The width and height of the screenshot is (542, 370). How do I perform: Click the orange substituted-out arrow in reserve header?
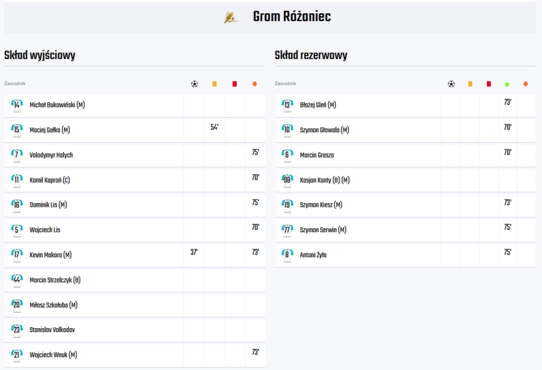pyautogui.click(x=526, y=84)
